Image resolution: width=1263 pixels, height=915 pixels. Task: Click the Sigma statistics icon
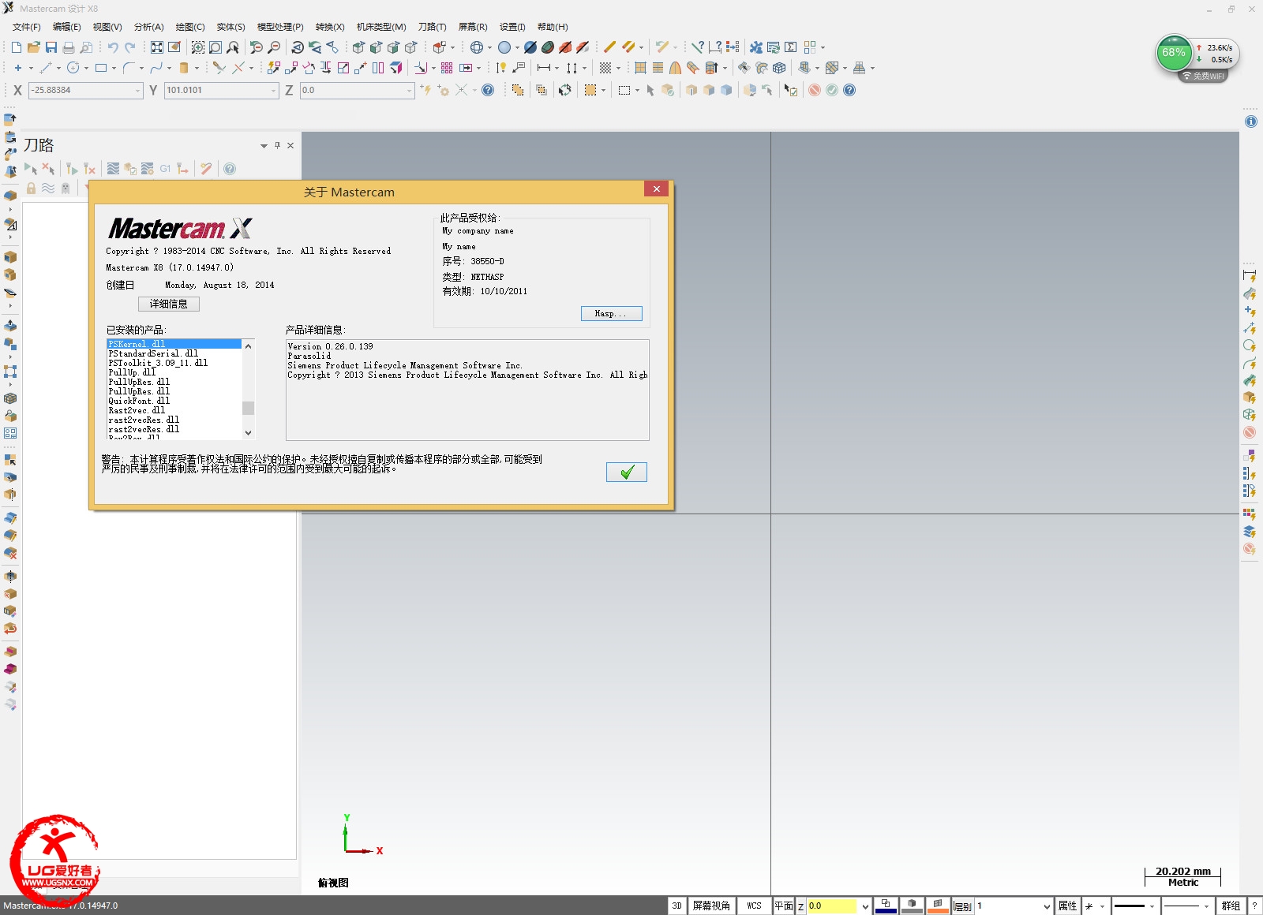tap(790, 47)
